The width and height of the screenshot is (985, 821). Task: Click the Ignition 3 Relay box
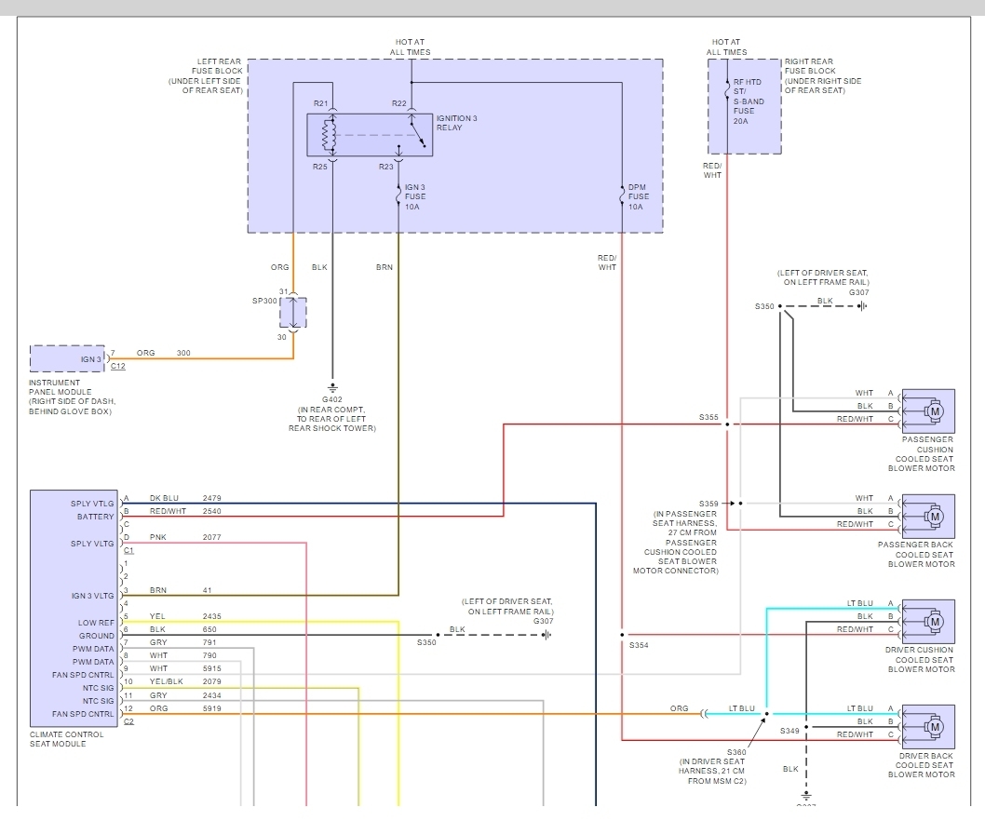click(370, 134)
